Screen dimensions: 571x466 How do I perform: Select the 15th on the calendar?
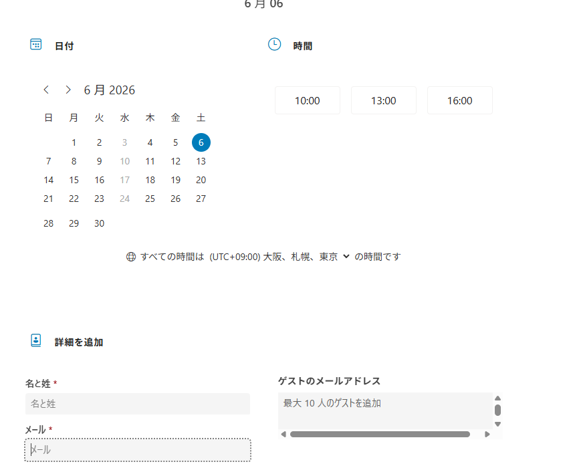point(74,180)
